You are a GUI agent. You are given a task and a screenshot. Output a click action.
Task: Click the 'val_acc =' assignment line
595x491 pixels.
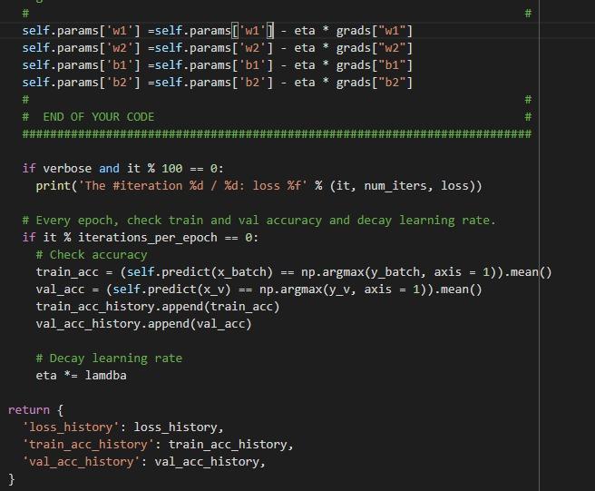(258, 290)
